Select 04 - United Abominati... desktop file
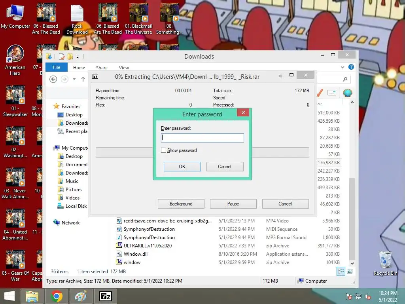Image resolution: width=405 pixels, height=304 pixels. point(15,225)
